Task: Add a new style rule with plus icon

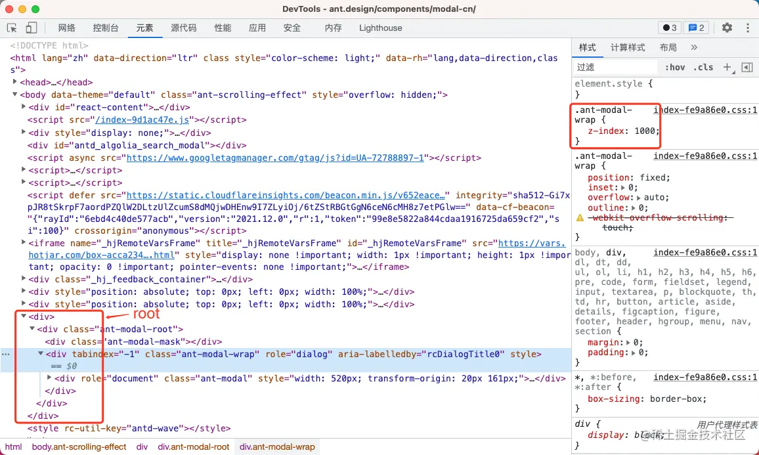Action: coord(728,67)
